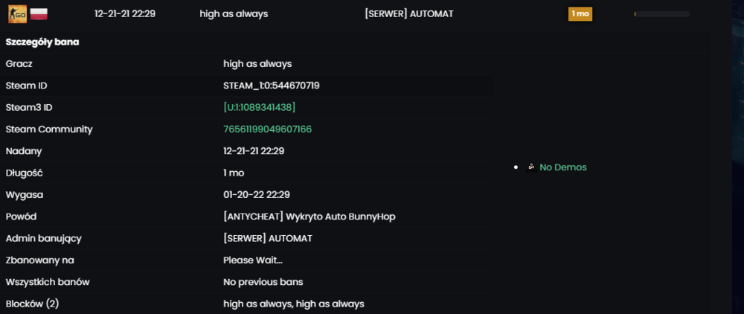Viewport: 744px width, 314px height.
Task: Click the ban progress bar
Action: (x=662, y=14)
